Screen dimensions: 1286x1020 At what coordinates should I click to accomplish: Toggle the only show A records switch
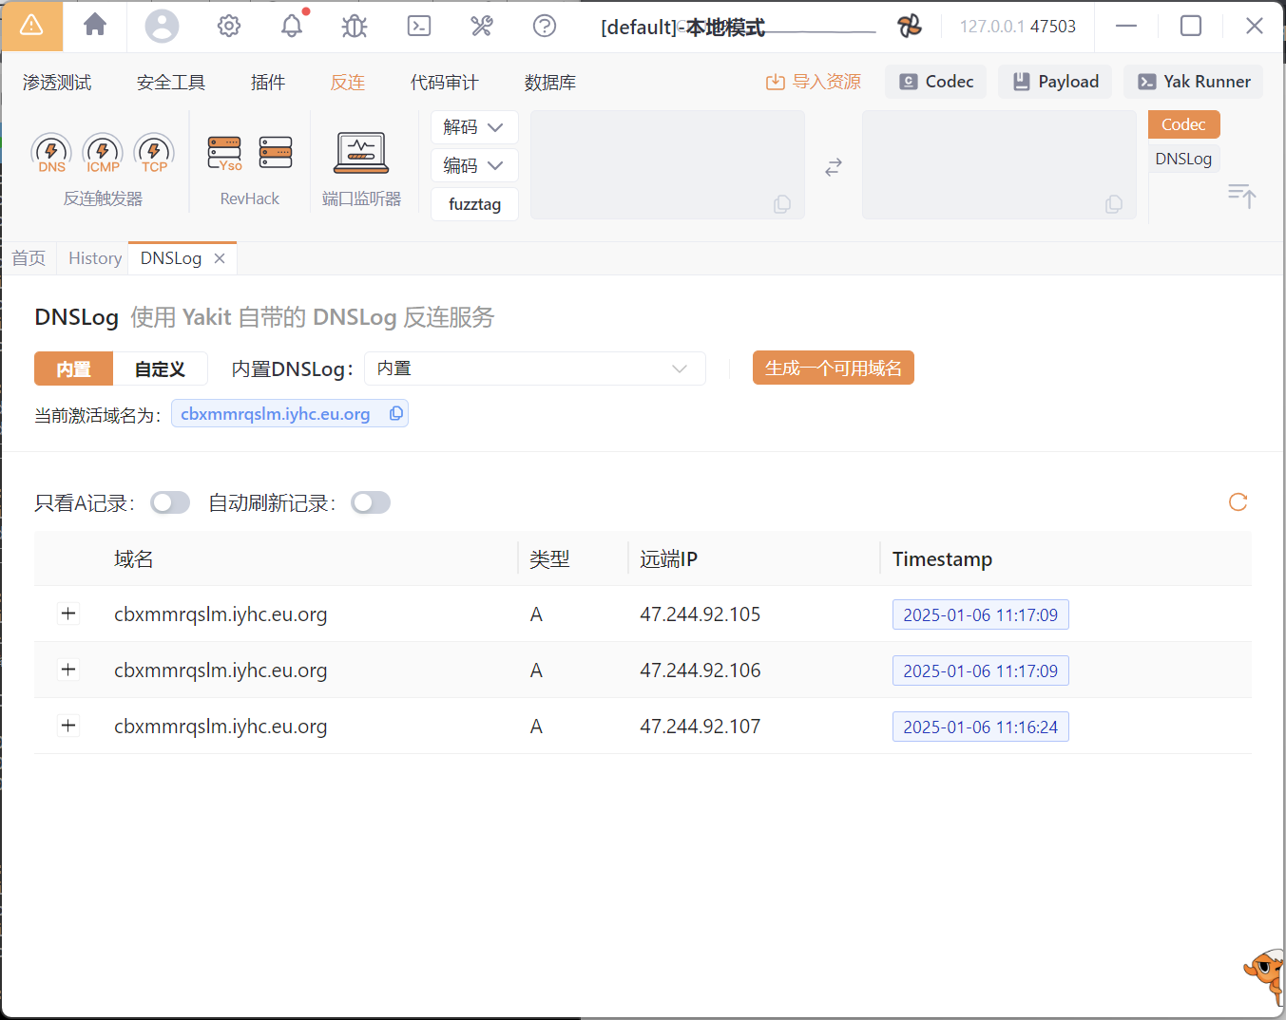170,502
